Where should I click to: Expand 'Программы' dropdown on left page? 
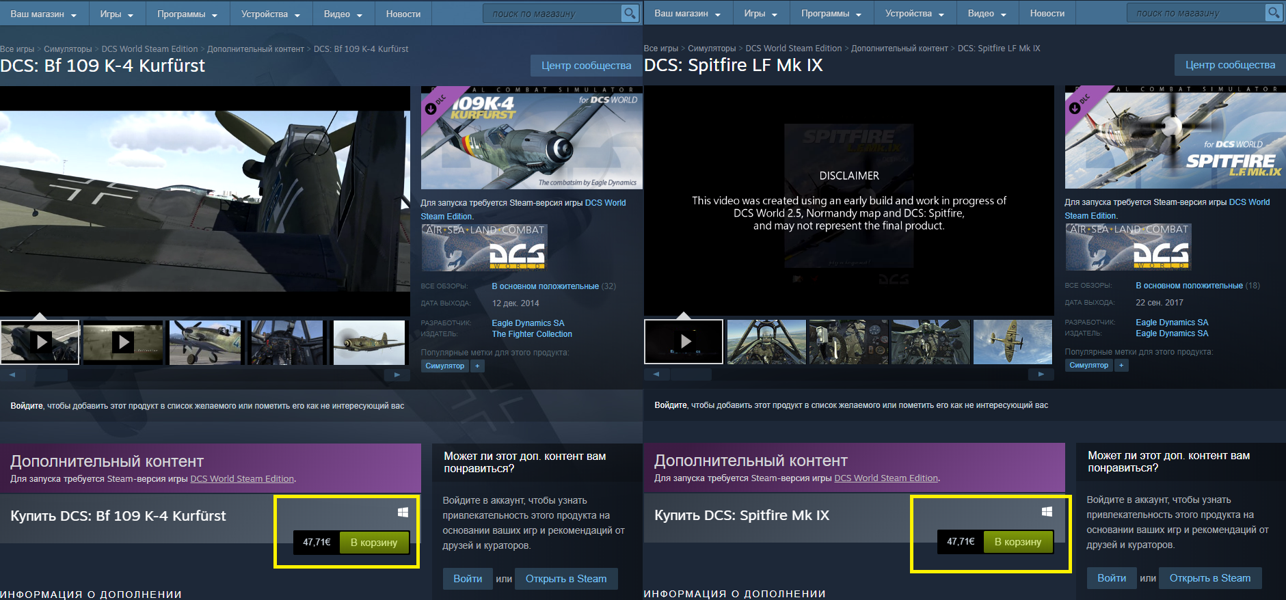tap(187, 14)
